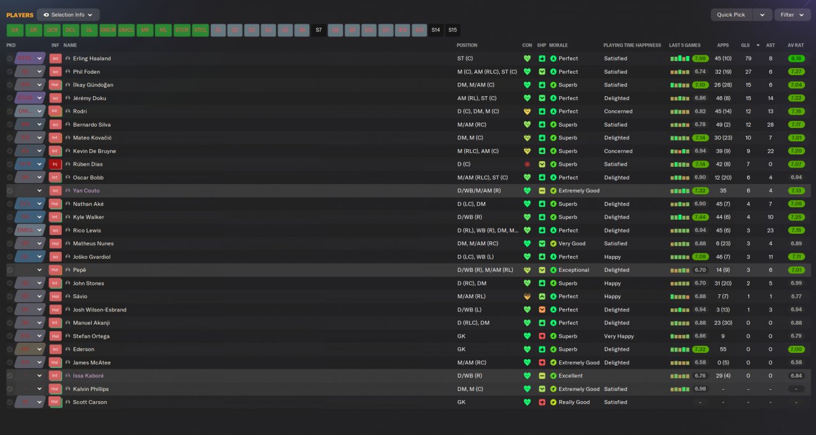Open Kevin De Bruyne's player name link
Viewport: 816px width, 435px height.
(94, 152)
